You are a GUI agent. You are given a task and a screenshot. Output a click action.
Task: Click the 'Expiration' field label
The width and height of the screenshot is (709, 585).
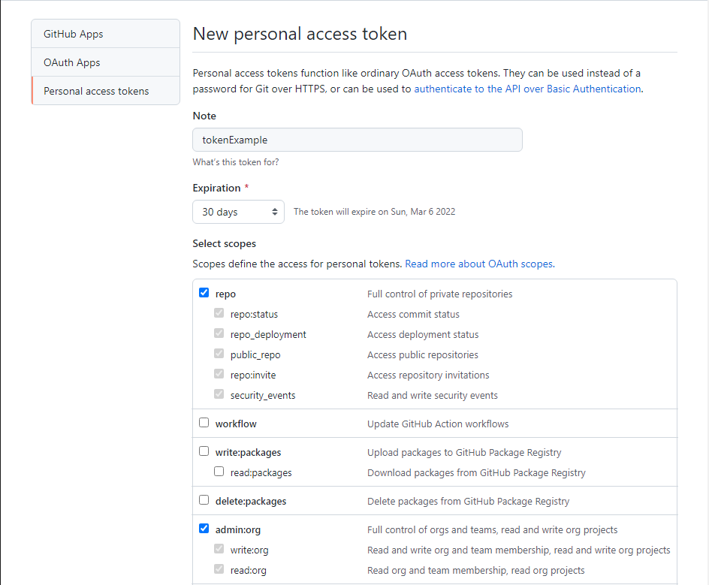(x=216, y=188)
